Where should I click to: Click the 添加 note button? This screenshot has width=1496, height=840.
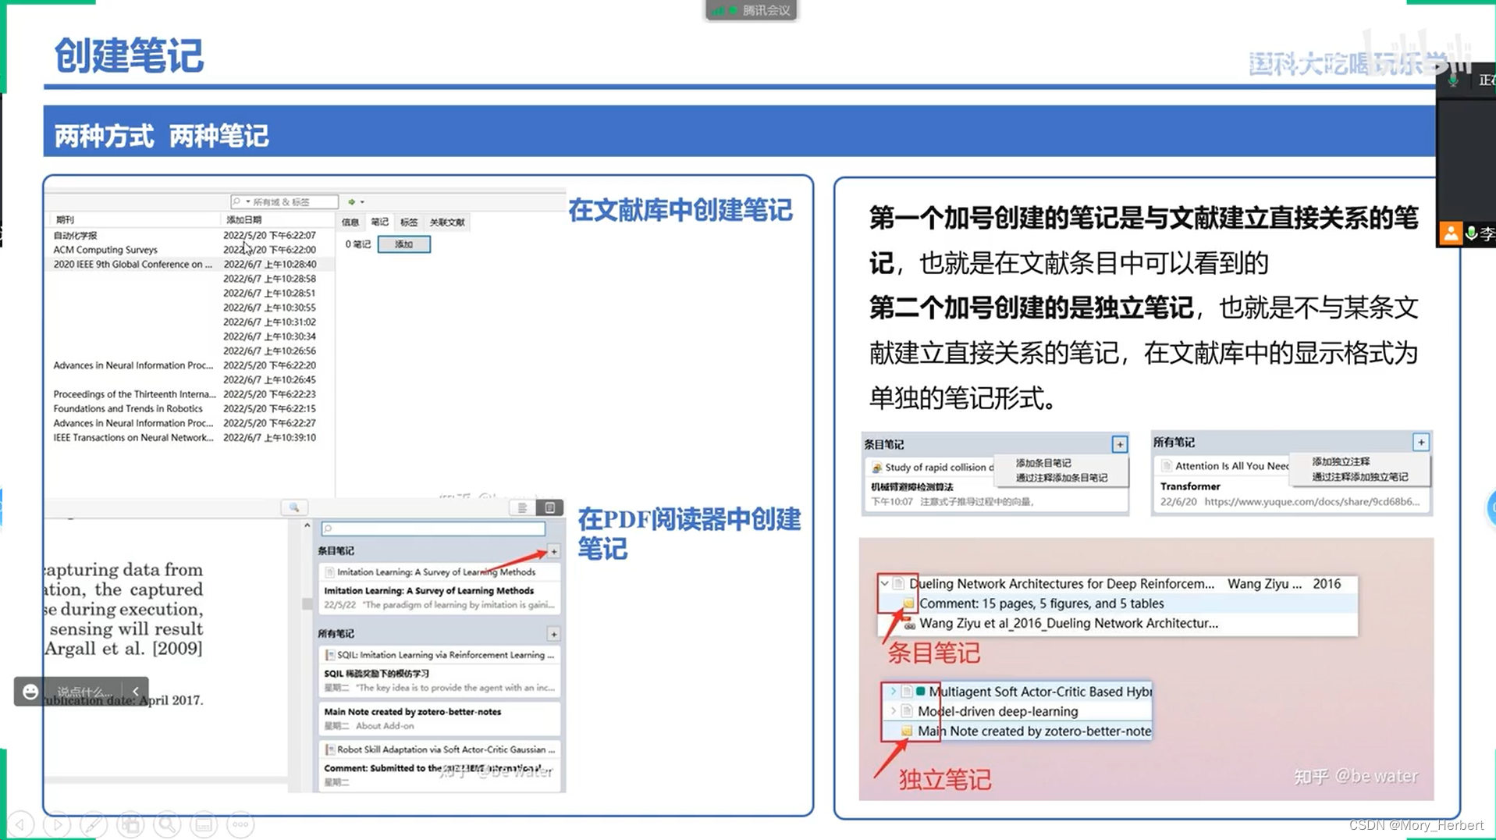403,244
